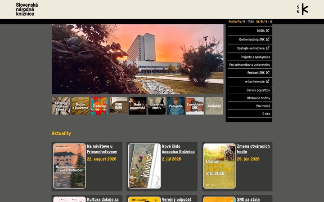Click the library building hero image
This screenshot has height=202, width=324.
tap(138, 59)
